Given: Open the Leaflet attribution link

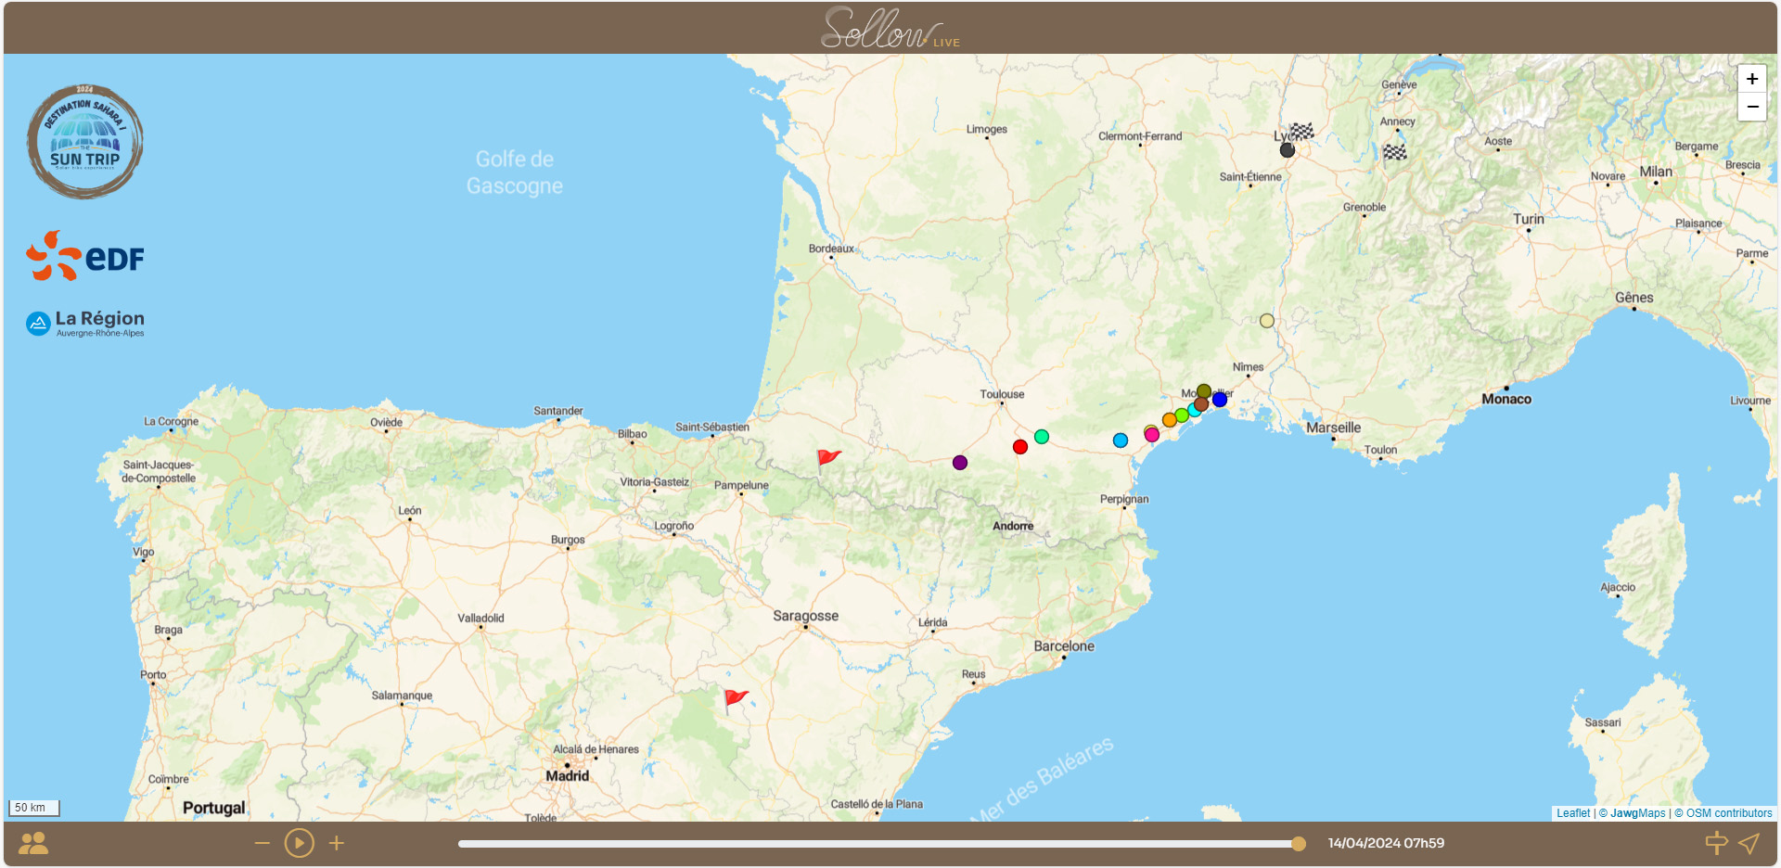Looking at the screenshot, I should [x=1572, y=813].
